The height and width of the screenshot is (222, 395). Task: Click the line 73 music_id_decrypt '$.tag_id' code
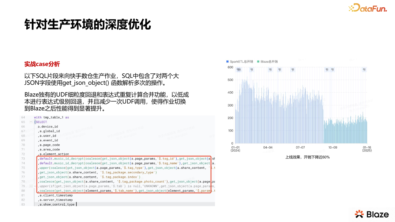(126, 158)
